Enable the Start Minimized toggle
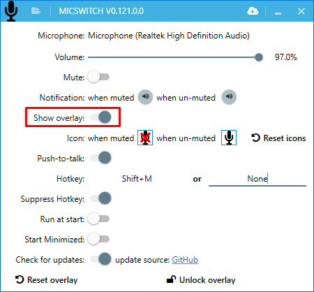The height and width of the screenshot is (292, 314). coord(98,239)
